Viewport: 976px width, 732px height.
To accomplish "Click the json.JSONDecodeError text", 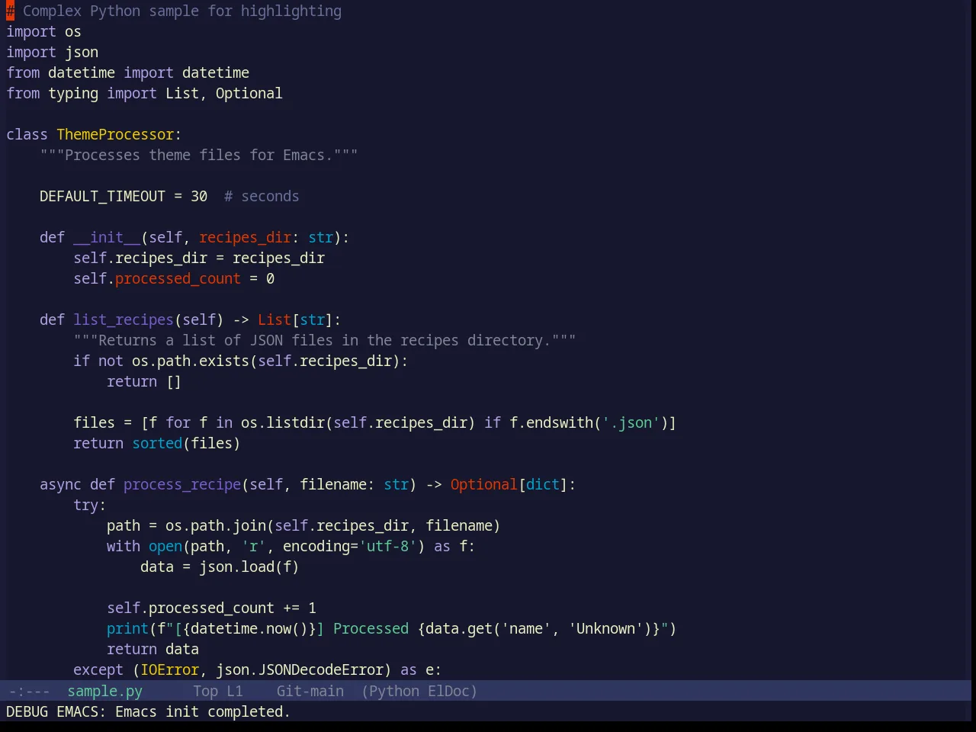I will tap(300, 669).
